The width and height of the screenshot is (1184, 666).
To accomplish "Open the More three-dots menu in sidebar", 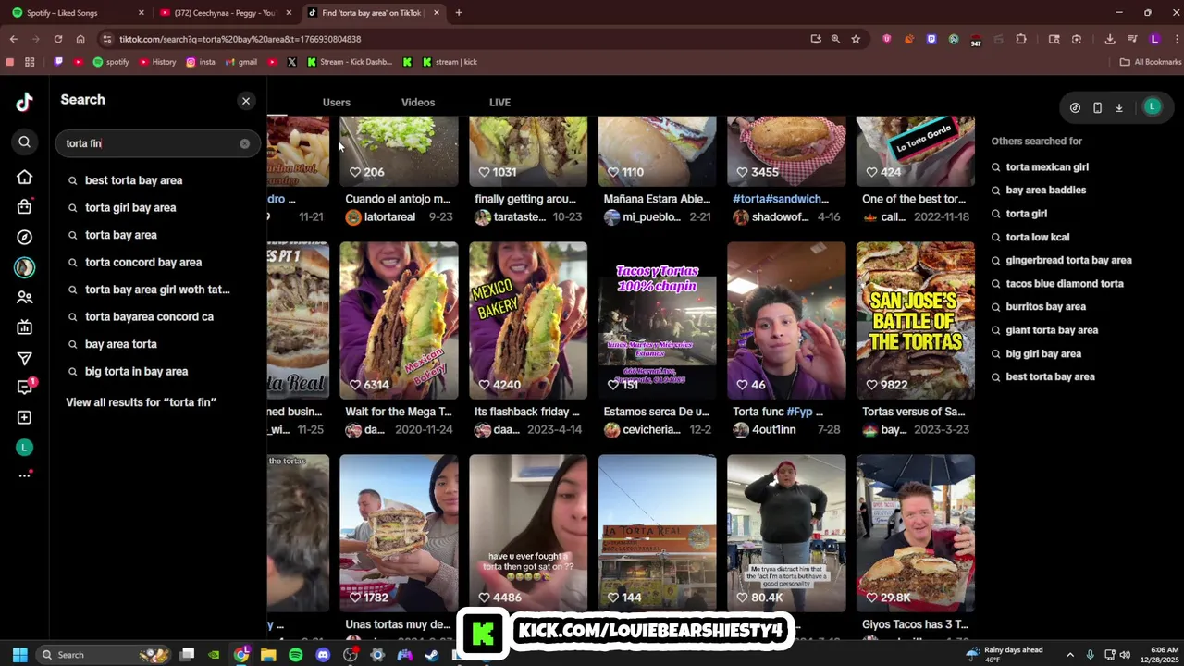I will coord(24,475).
